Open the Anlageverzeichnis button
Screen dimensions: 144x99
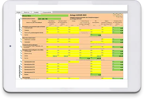tap(47, 12)
